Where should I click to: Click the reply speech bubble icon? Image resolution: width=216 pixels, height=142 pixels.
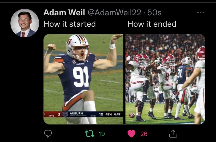(x=48, y=133)
